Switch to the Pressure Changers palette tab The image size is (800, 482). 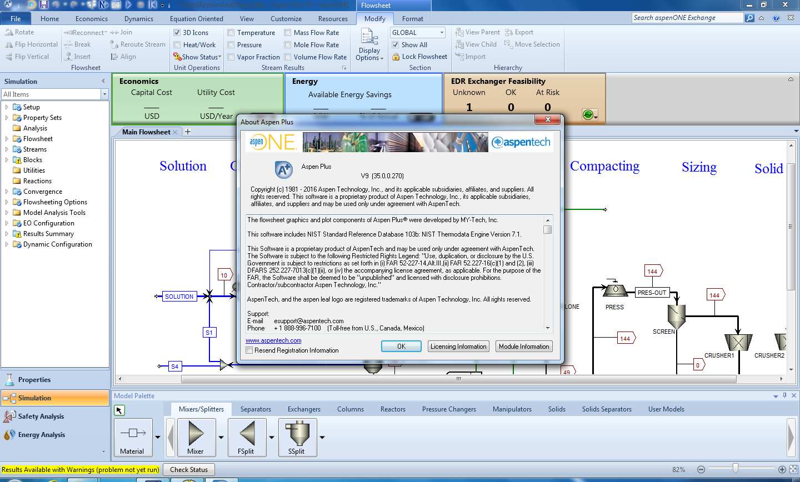click(x=449, y=409)
